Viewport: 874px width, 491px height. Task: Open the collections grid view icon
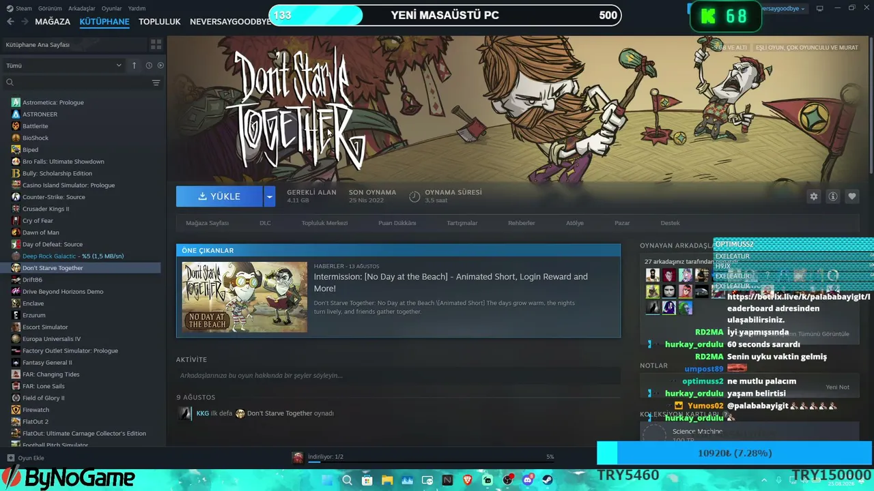[x=156, y=44]
